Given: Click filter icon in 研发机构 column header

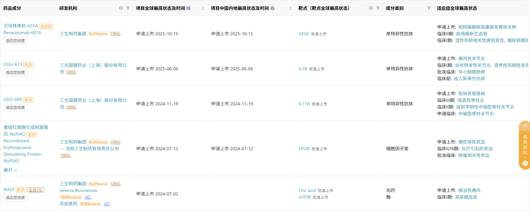Looking at the screenshot, I should tap(128, 8).
